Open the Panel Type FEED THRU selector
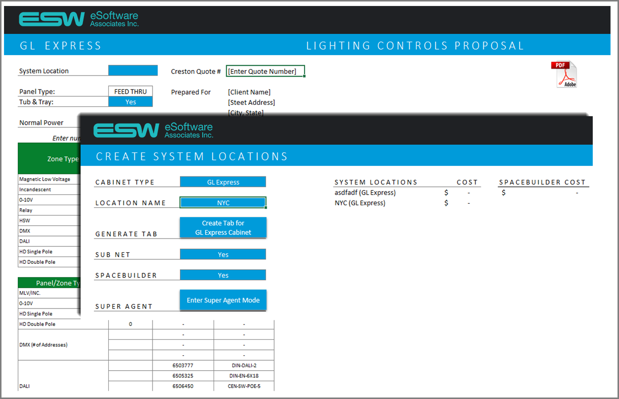Screen dimensions: 619x399 tap(131, 91)
